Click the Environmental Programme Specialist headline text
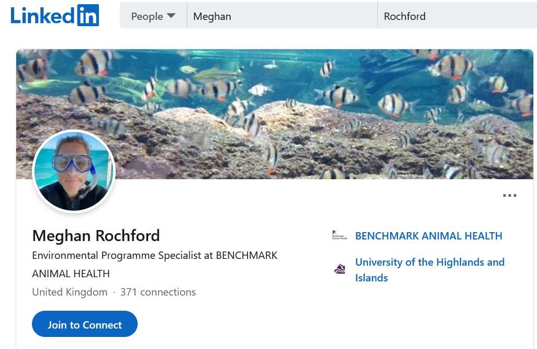Viewport: 537px width, 349px height. click(x=154, y=255)
